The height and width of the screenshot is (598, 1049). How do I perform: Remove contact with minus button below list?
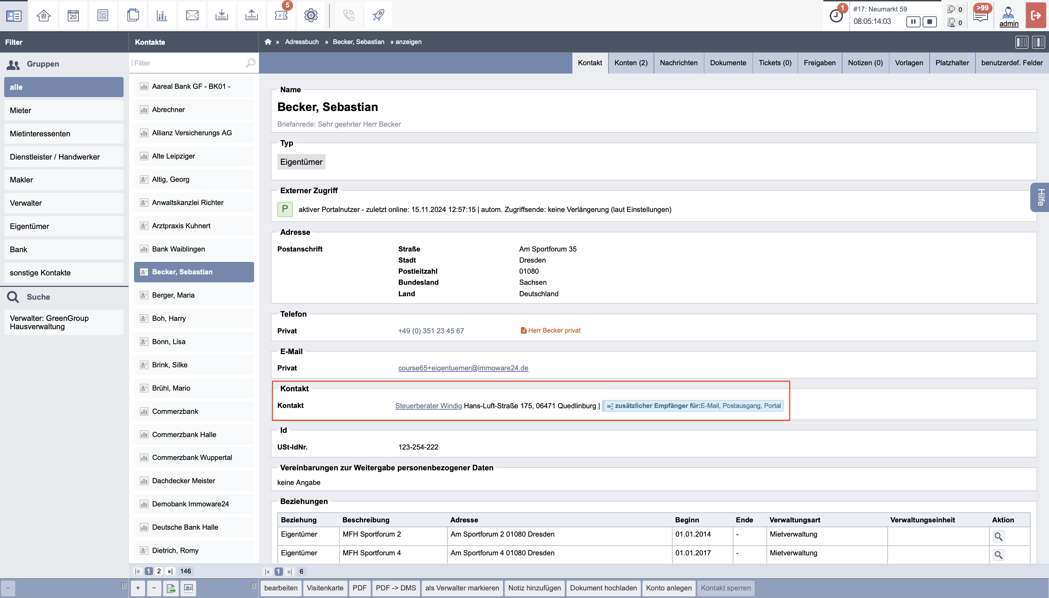pyautogui.click(x=154, y=588)
